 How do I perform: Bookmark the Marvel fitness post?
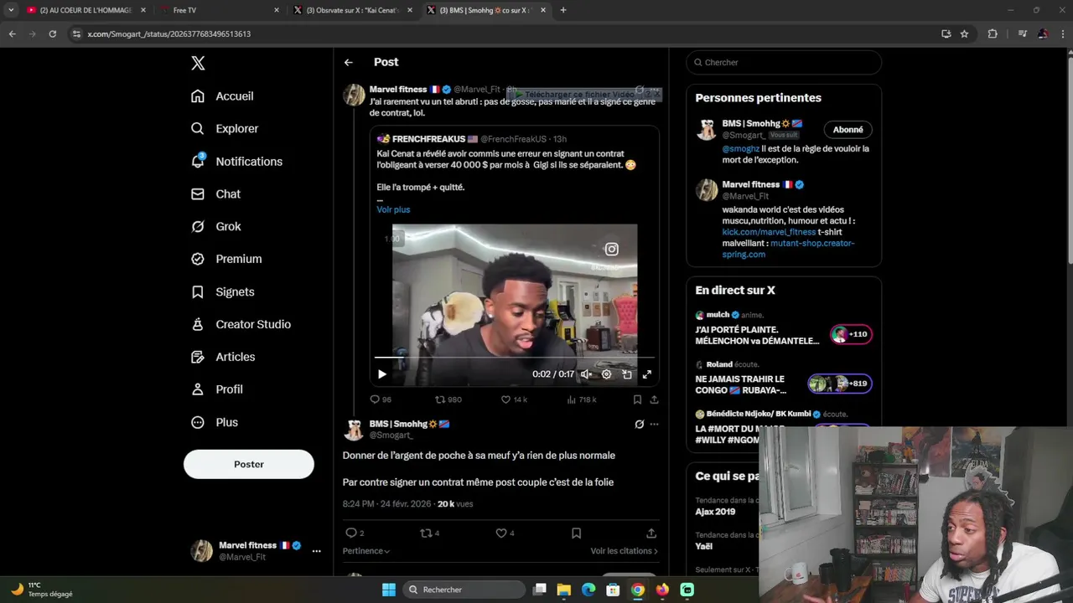637,400
